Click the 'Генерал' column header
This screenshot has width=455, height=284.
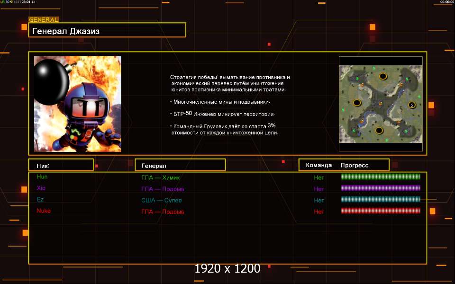pos(180,165)
